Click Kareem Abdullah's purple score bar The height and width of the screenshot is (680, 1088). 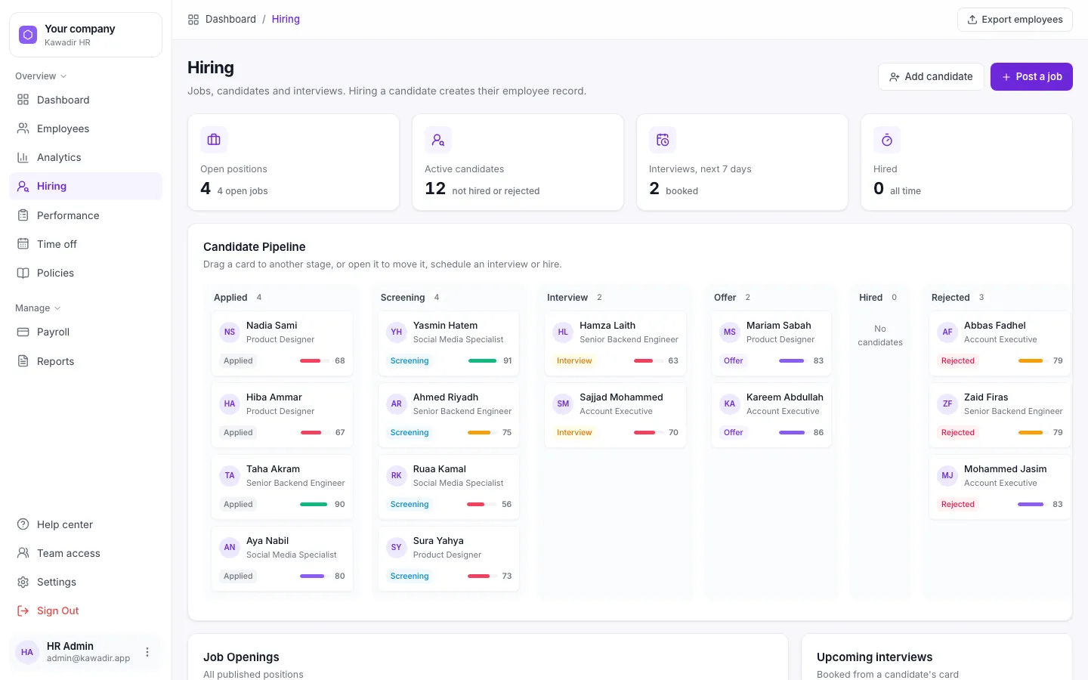[792, 433]
